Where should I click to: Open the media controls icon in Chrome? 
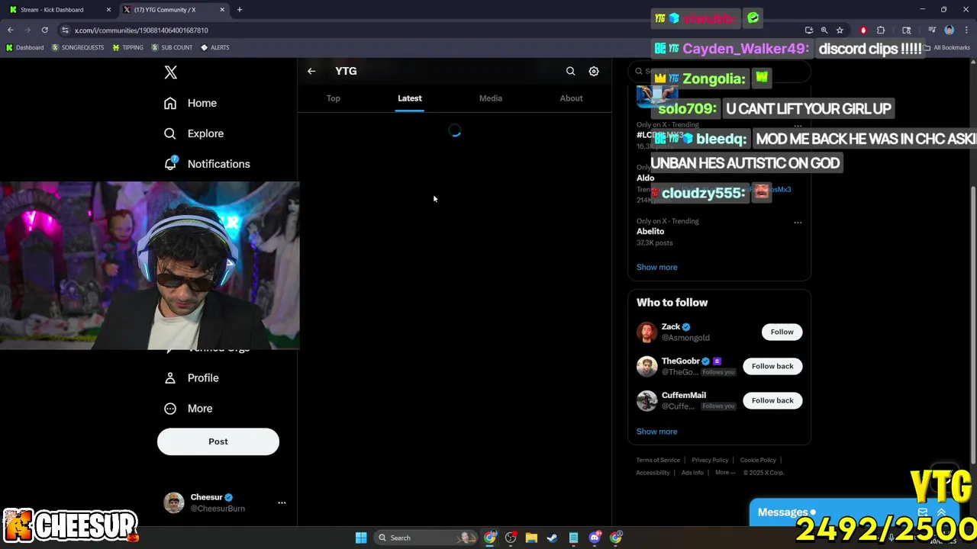click(932, 30)
